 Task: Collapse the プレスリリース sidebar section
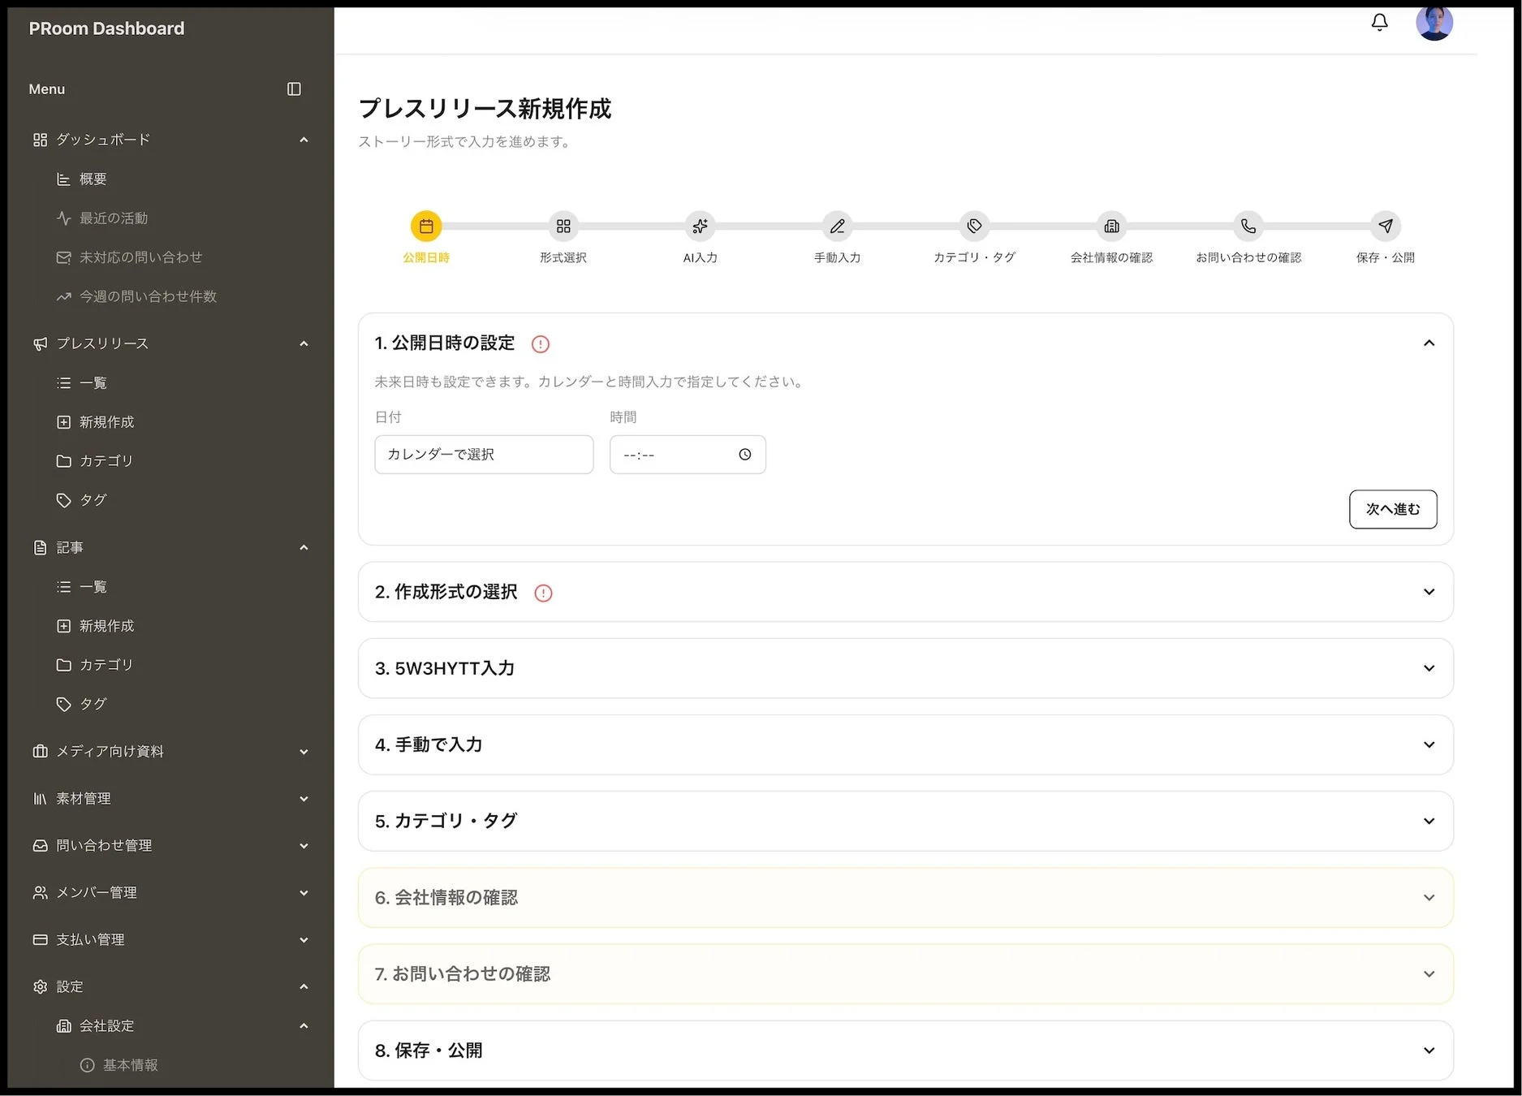point(304,343)
